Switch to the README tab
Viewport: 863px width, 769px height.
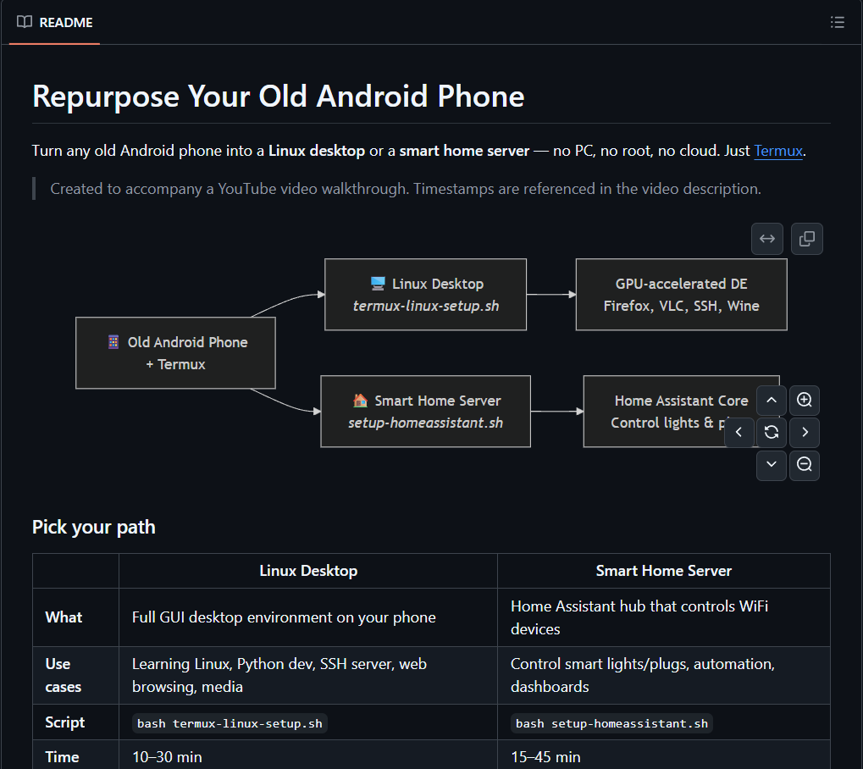coord(53,22)
